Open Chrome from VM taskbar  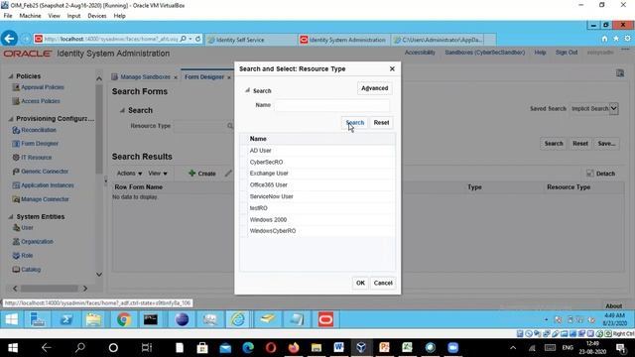[124, 319]
